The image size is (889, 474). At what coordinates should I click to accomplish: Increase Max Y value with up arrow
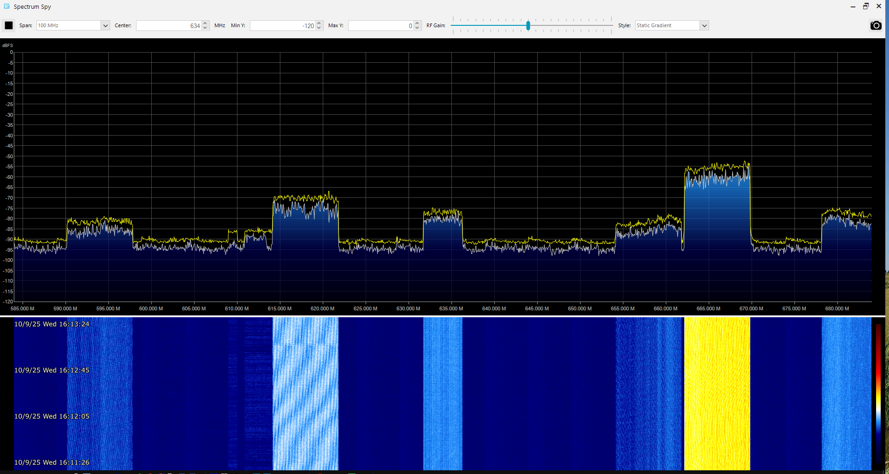pyautogui.click(x=417, y=23)
